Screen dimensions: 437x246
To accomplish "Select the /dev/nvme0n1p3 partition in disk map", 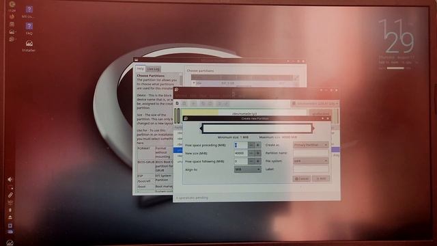I will click(x=244, y=113).
